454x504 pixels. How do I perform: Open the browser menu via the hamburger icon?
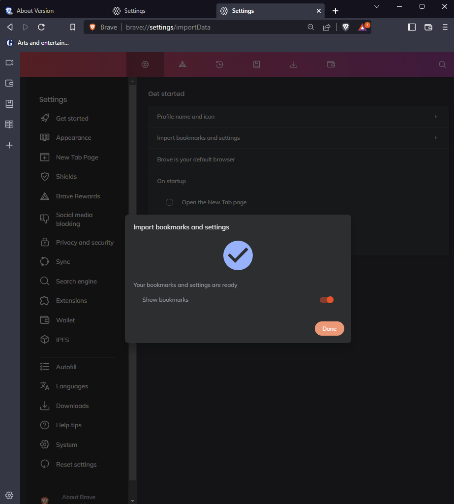[x=444, y=27]
